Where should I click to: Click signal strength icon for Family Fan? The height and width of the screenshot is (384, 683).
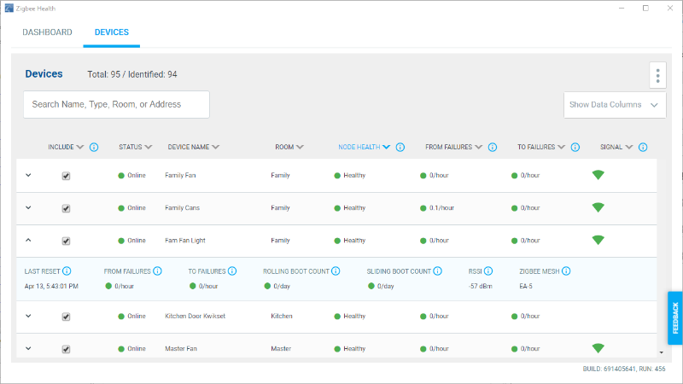coord(598,175)
